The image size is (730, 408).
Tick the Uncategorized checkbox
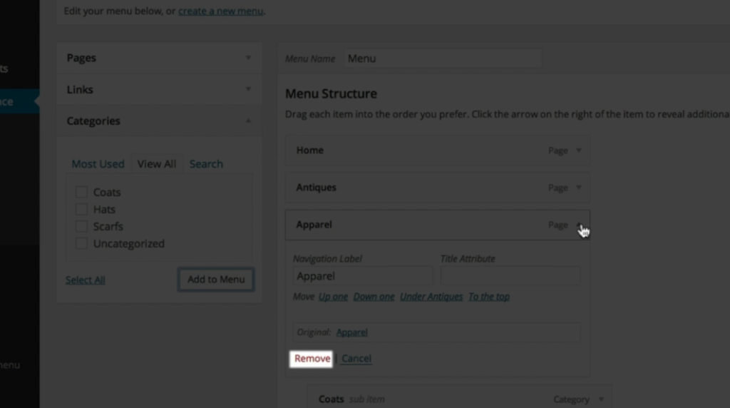81,244
